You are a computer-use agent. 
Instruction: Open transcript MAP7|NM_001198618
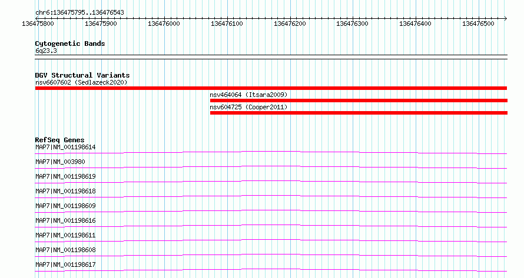(65, 191)
